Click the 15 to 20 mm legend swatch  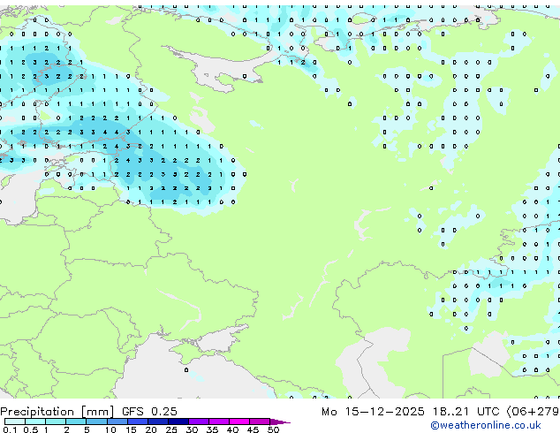[137, 422]
